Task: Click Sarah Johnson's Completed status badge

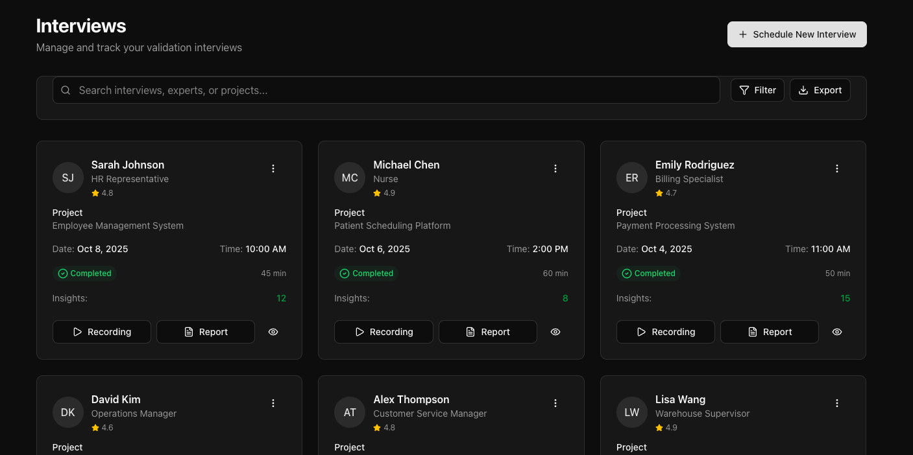Action: point(85,274)
